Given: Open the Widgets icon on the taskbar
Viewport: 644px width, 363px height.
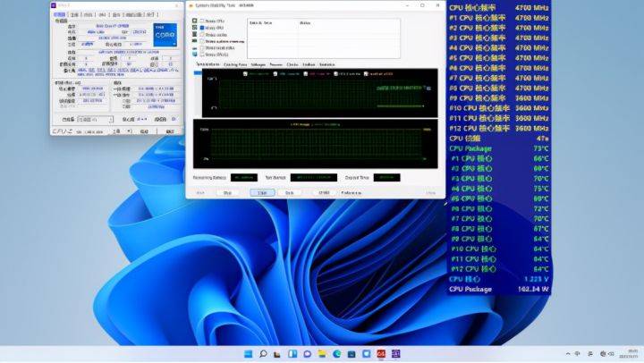Looking at the screenshot, I should [x=292, y=354].
